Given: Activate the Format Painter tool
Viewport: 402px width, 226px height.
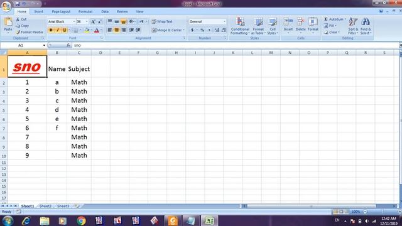Looking at the screenshot, I should [30, 32].
